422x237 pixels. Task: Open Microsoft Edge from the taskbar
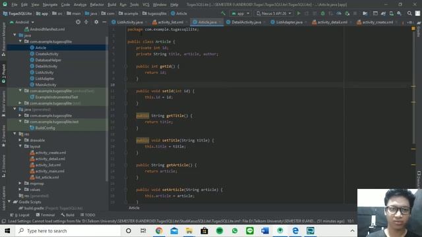(x=295, y=230)
